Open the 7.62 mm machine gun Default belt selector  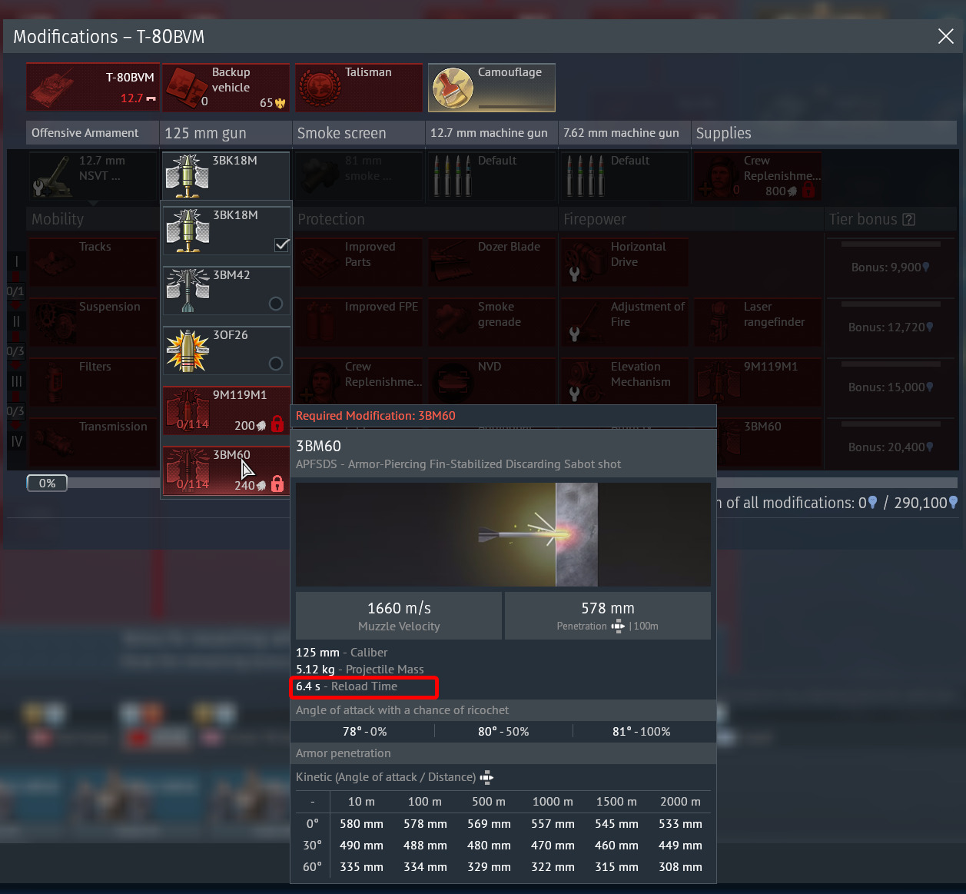click(x=625, y=176)
